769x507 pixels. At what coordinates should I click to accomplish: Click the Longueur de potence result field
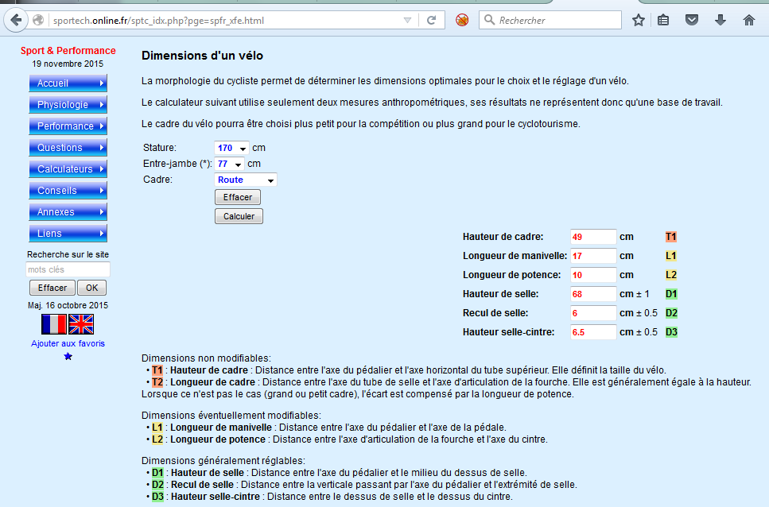[593, 275]
